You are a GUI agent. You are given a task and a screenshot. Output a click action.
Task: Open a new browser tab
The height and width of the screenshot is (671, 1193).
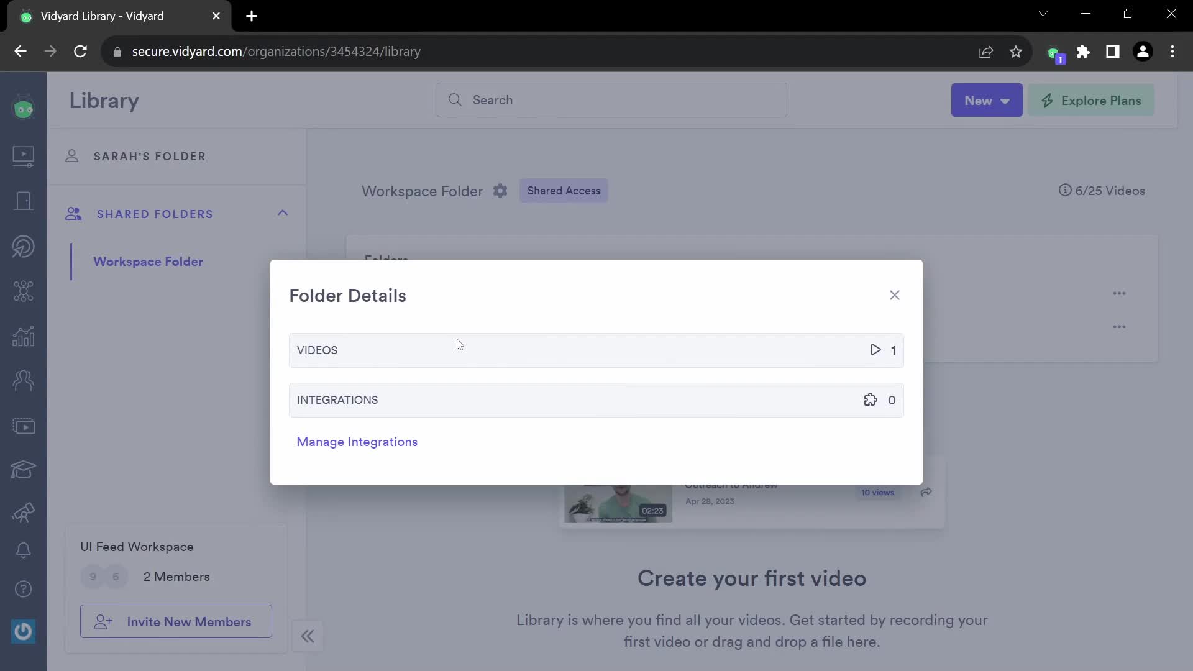[252, 16]
